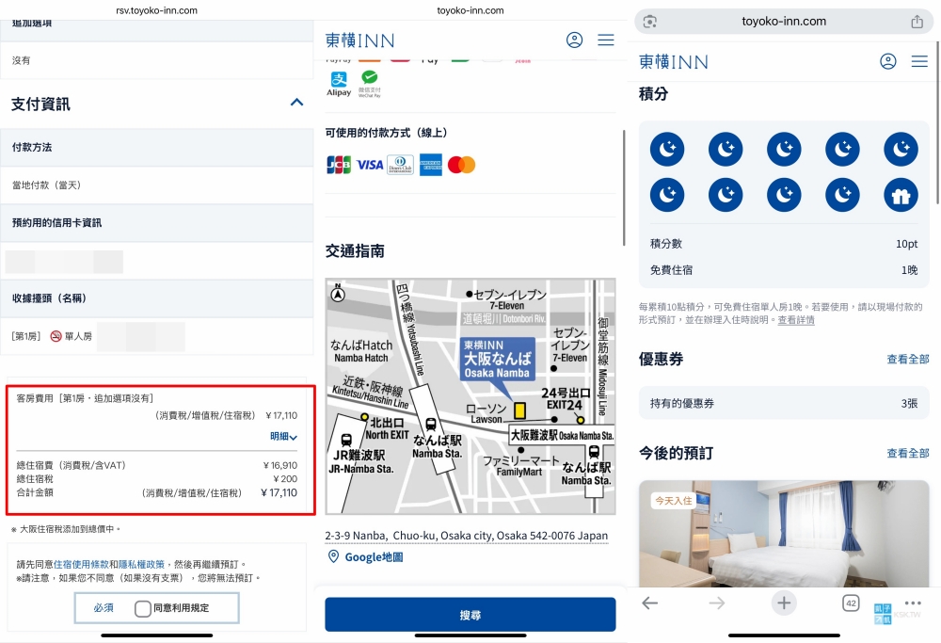Open the 持有的優惠券 3張 row
Viewport: 941px width, 643px height.
[784, 403]
